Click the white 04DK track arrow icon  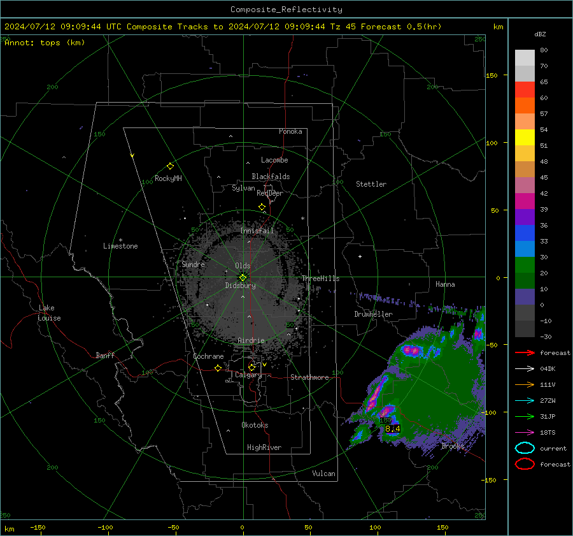click(x=525, y=368)
